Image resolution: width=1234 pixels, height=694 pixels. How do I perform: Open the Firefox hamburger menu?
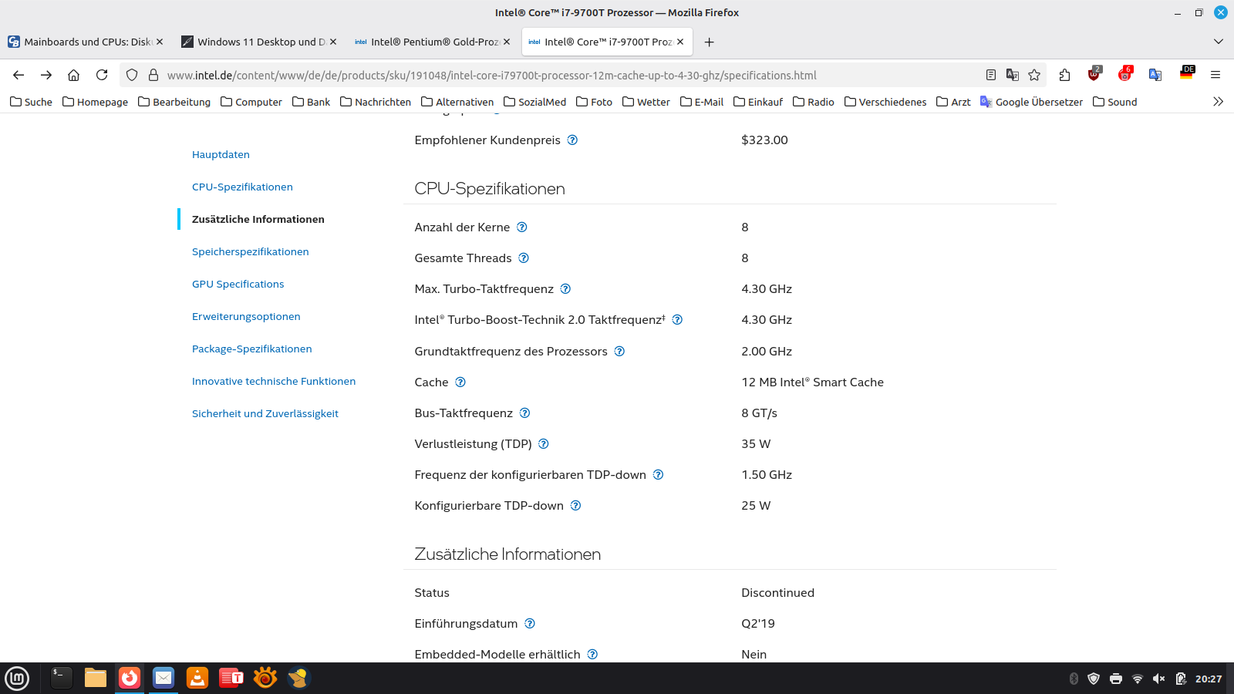[1215, 75]
